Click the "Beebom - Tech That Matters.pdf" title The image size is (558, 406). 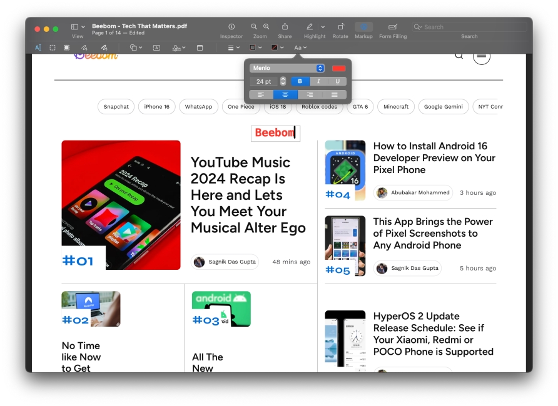pyautogui.click(x=139, y=26)
